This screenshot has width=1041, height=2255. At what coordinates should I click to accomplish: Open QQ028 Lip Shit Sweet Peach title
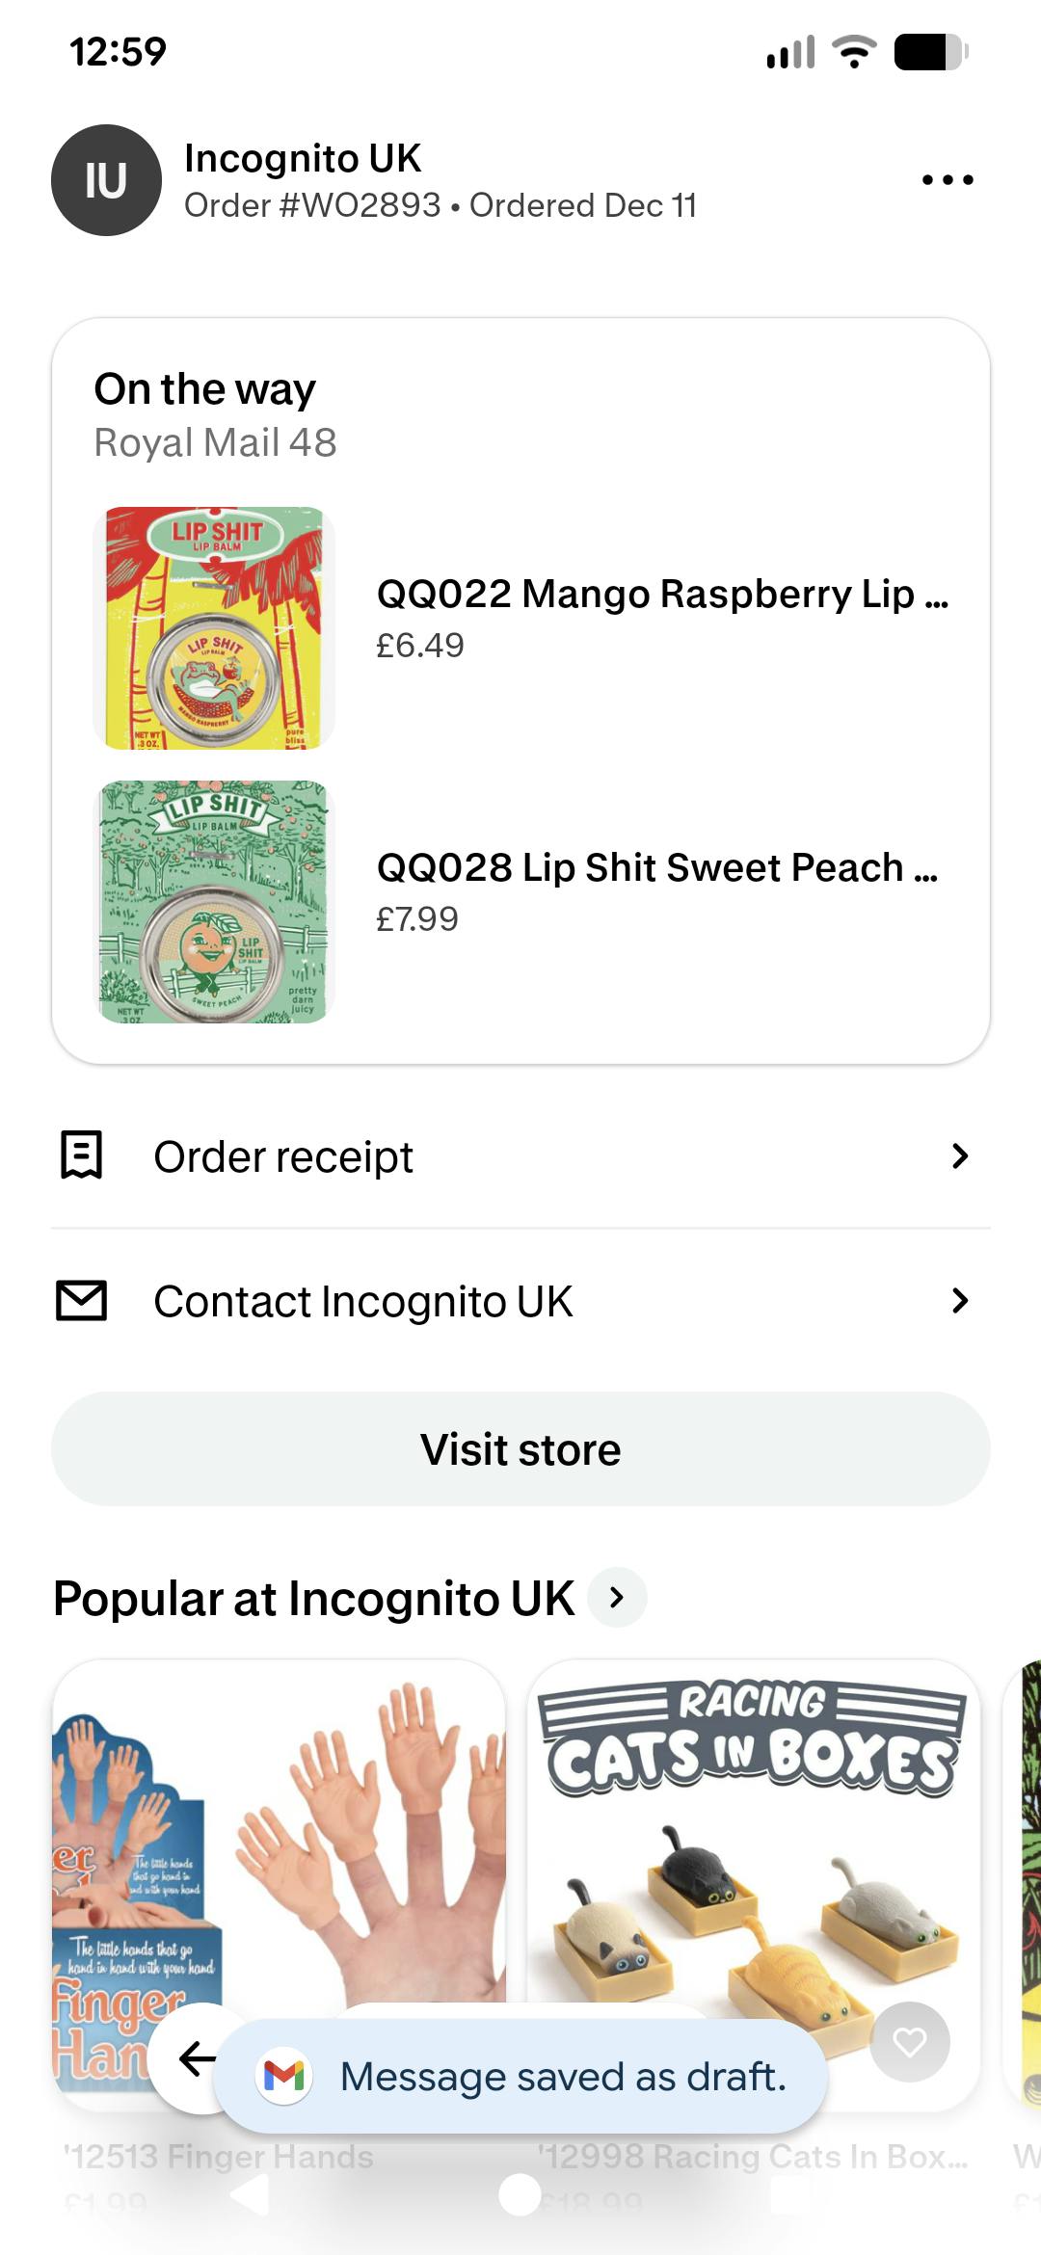coord(656,868)
